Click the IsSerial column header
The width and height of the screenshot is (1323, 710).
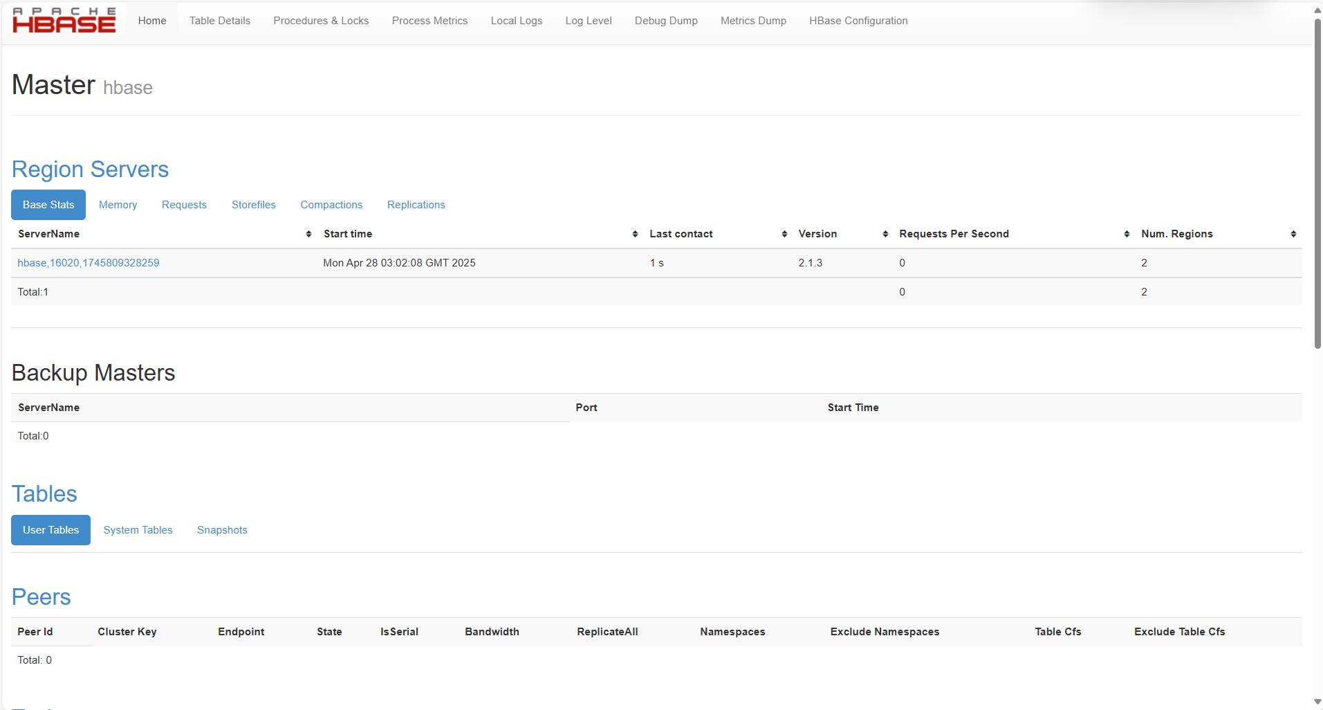399,632
